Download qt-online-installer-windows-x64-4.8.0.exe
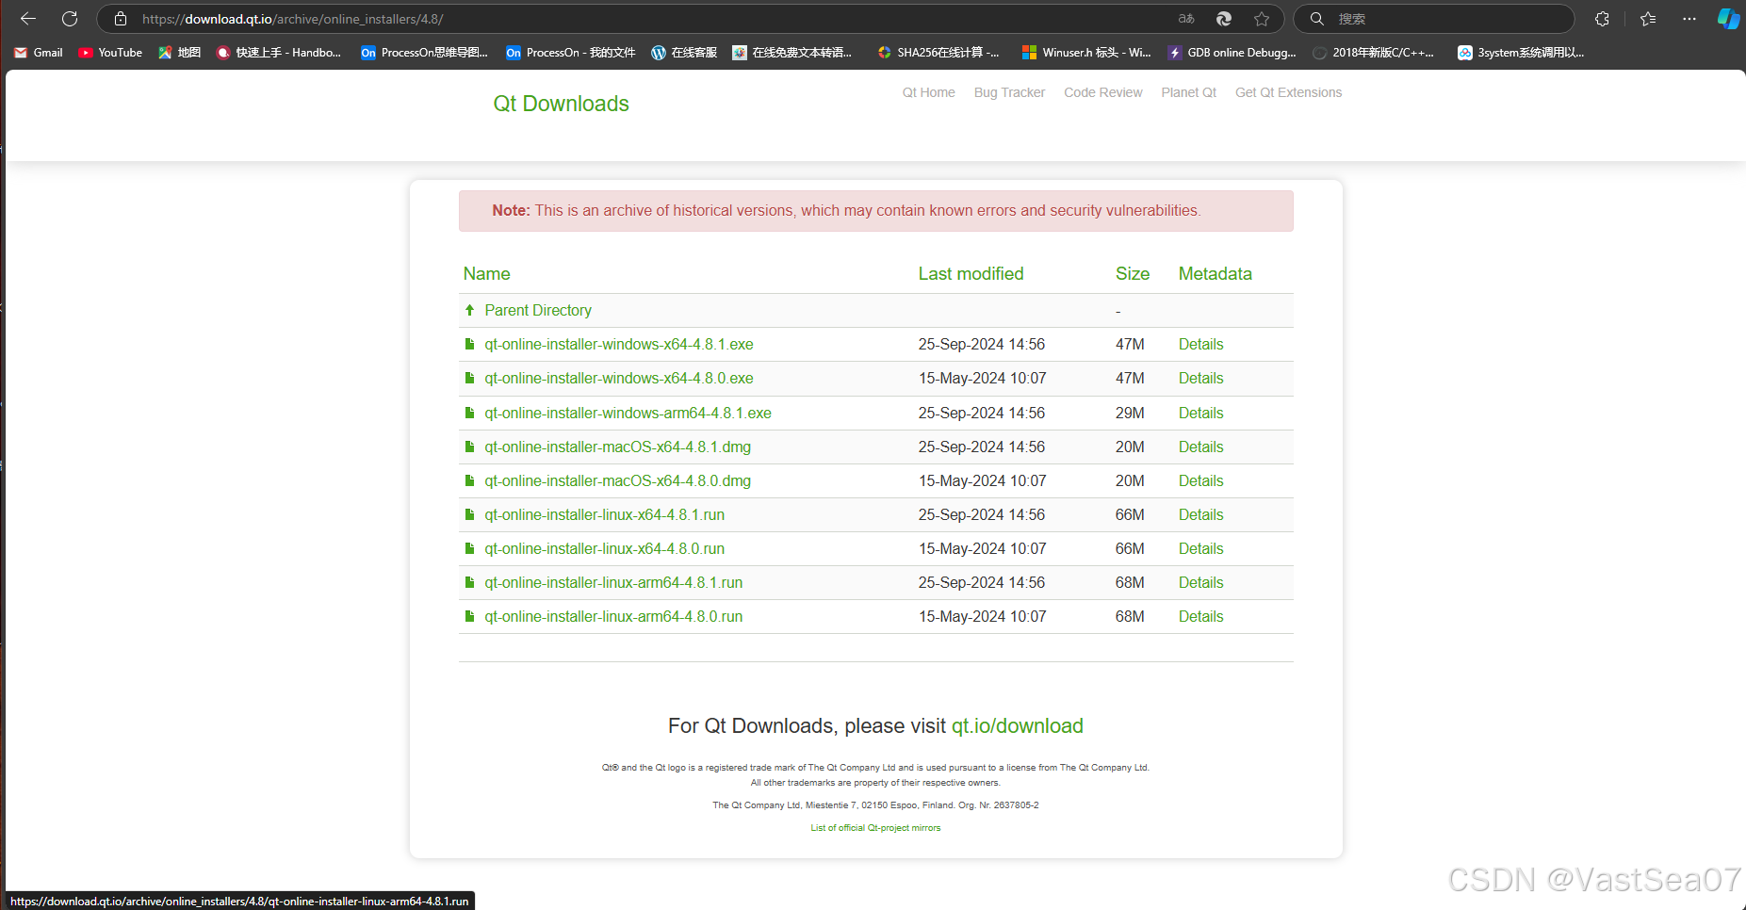Image resolution: width=1746 pixels, height=910 pixels. [619, 378]
